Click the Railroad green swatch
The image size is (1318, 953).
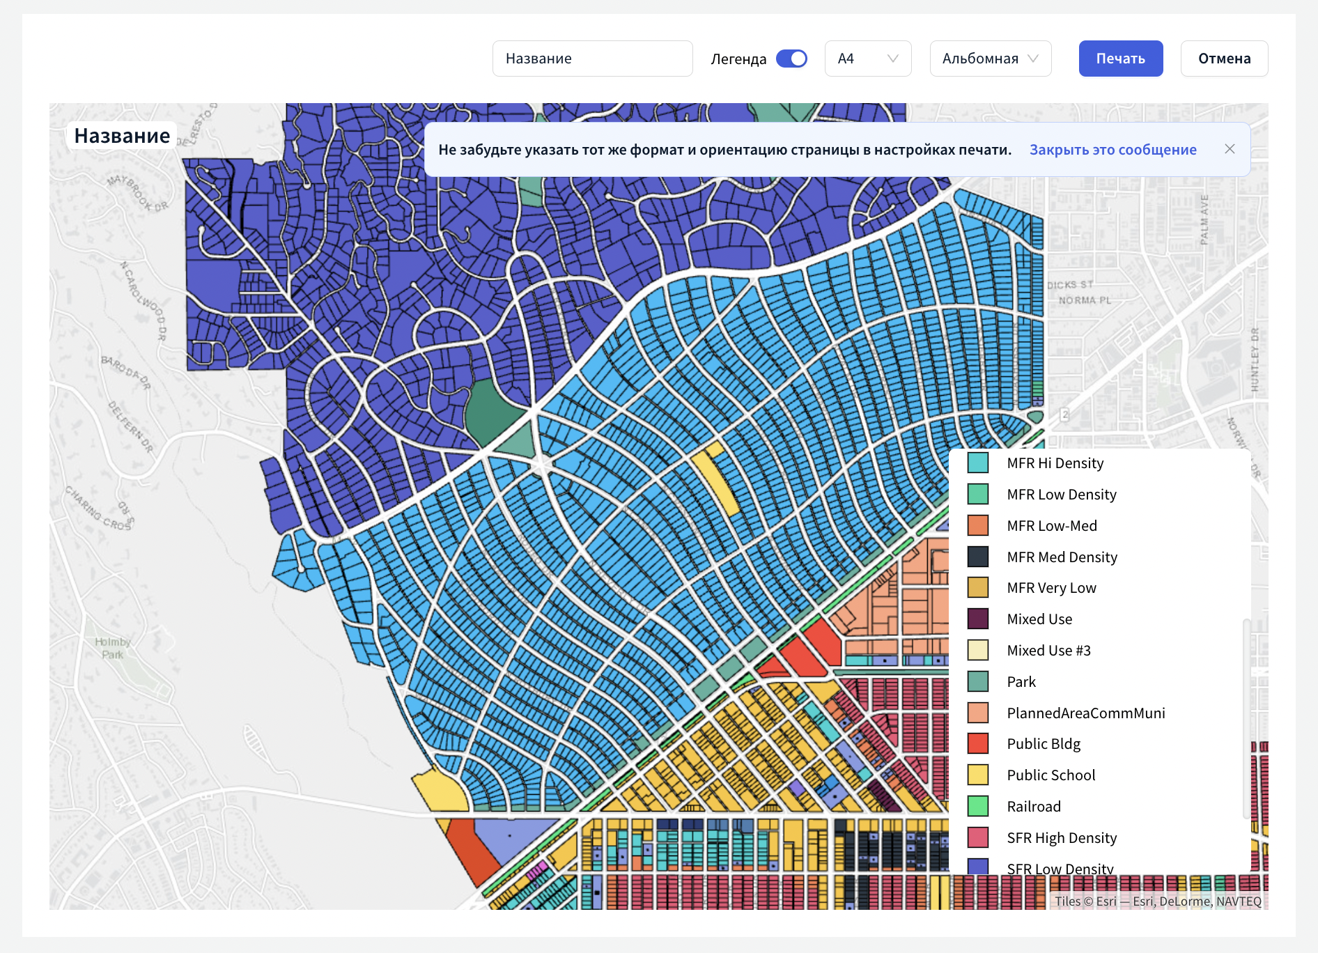click(x=978, y=806)
